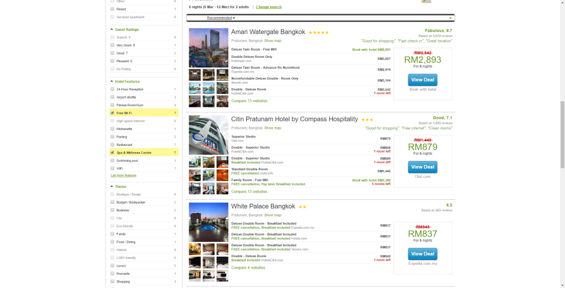Click the List more features link
Viewport: 565px width, 288px height.
[x=124, y=175]
